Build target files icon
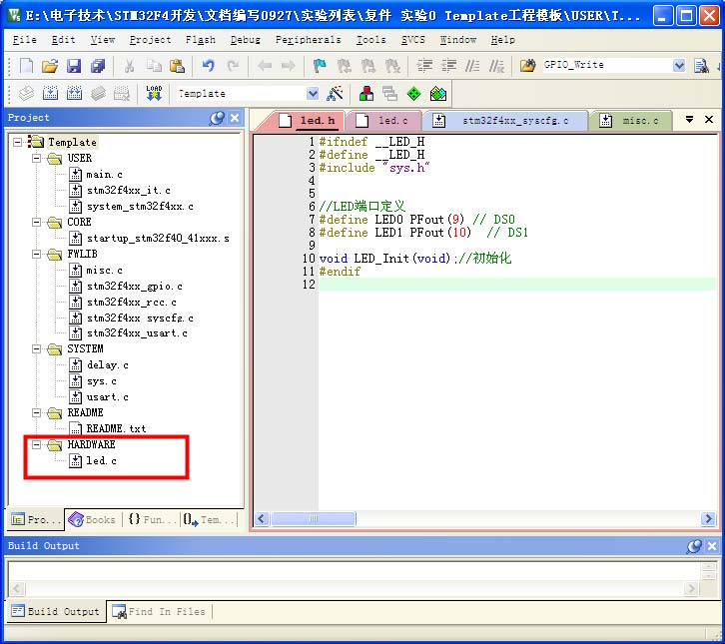The height and width of the screenshot is (644, 725). click(50, 94)
